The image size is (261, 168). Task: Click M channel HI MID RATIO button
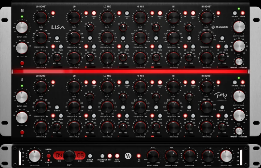pyautogui.click(x=160, y=46)
